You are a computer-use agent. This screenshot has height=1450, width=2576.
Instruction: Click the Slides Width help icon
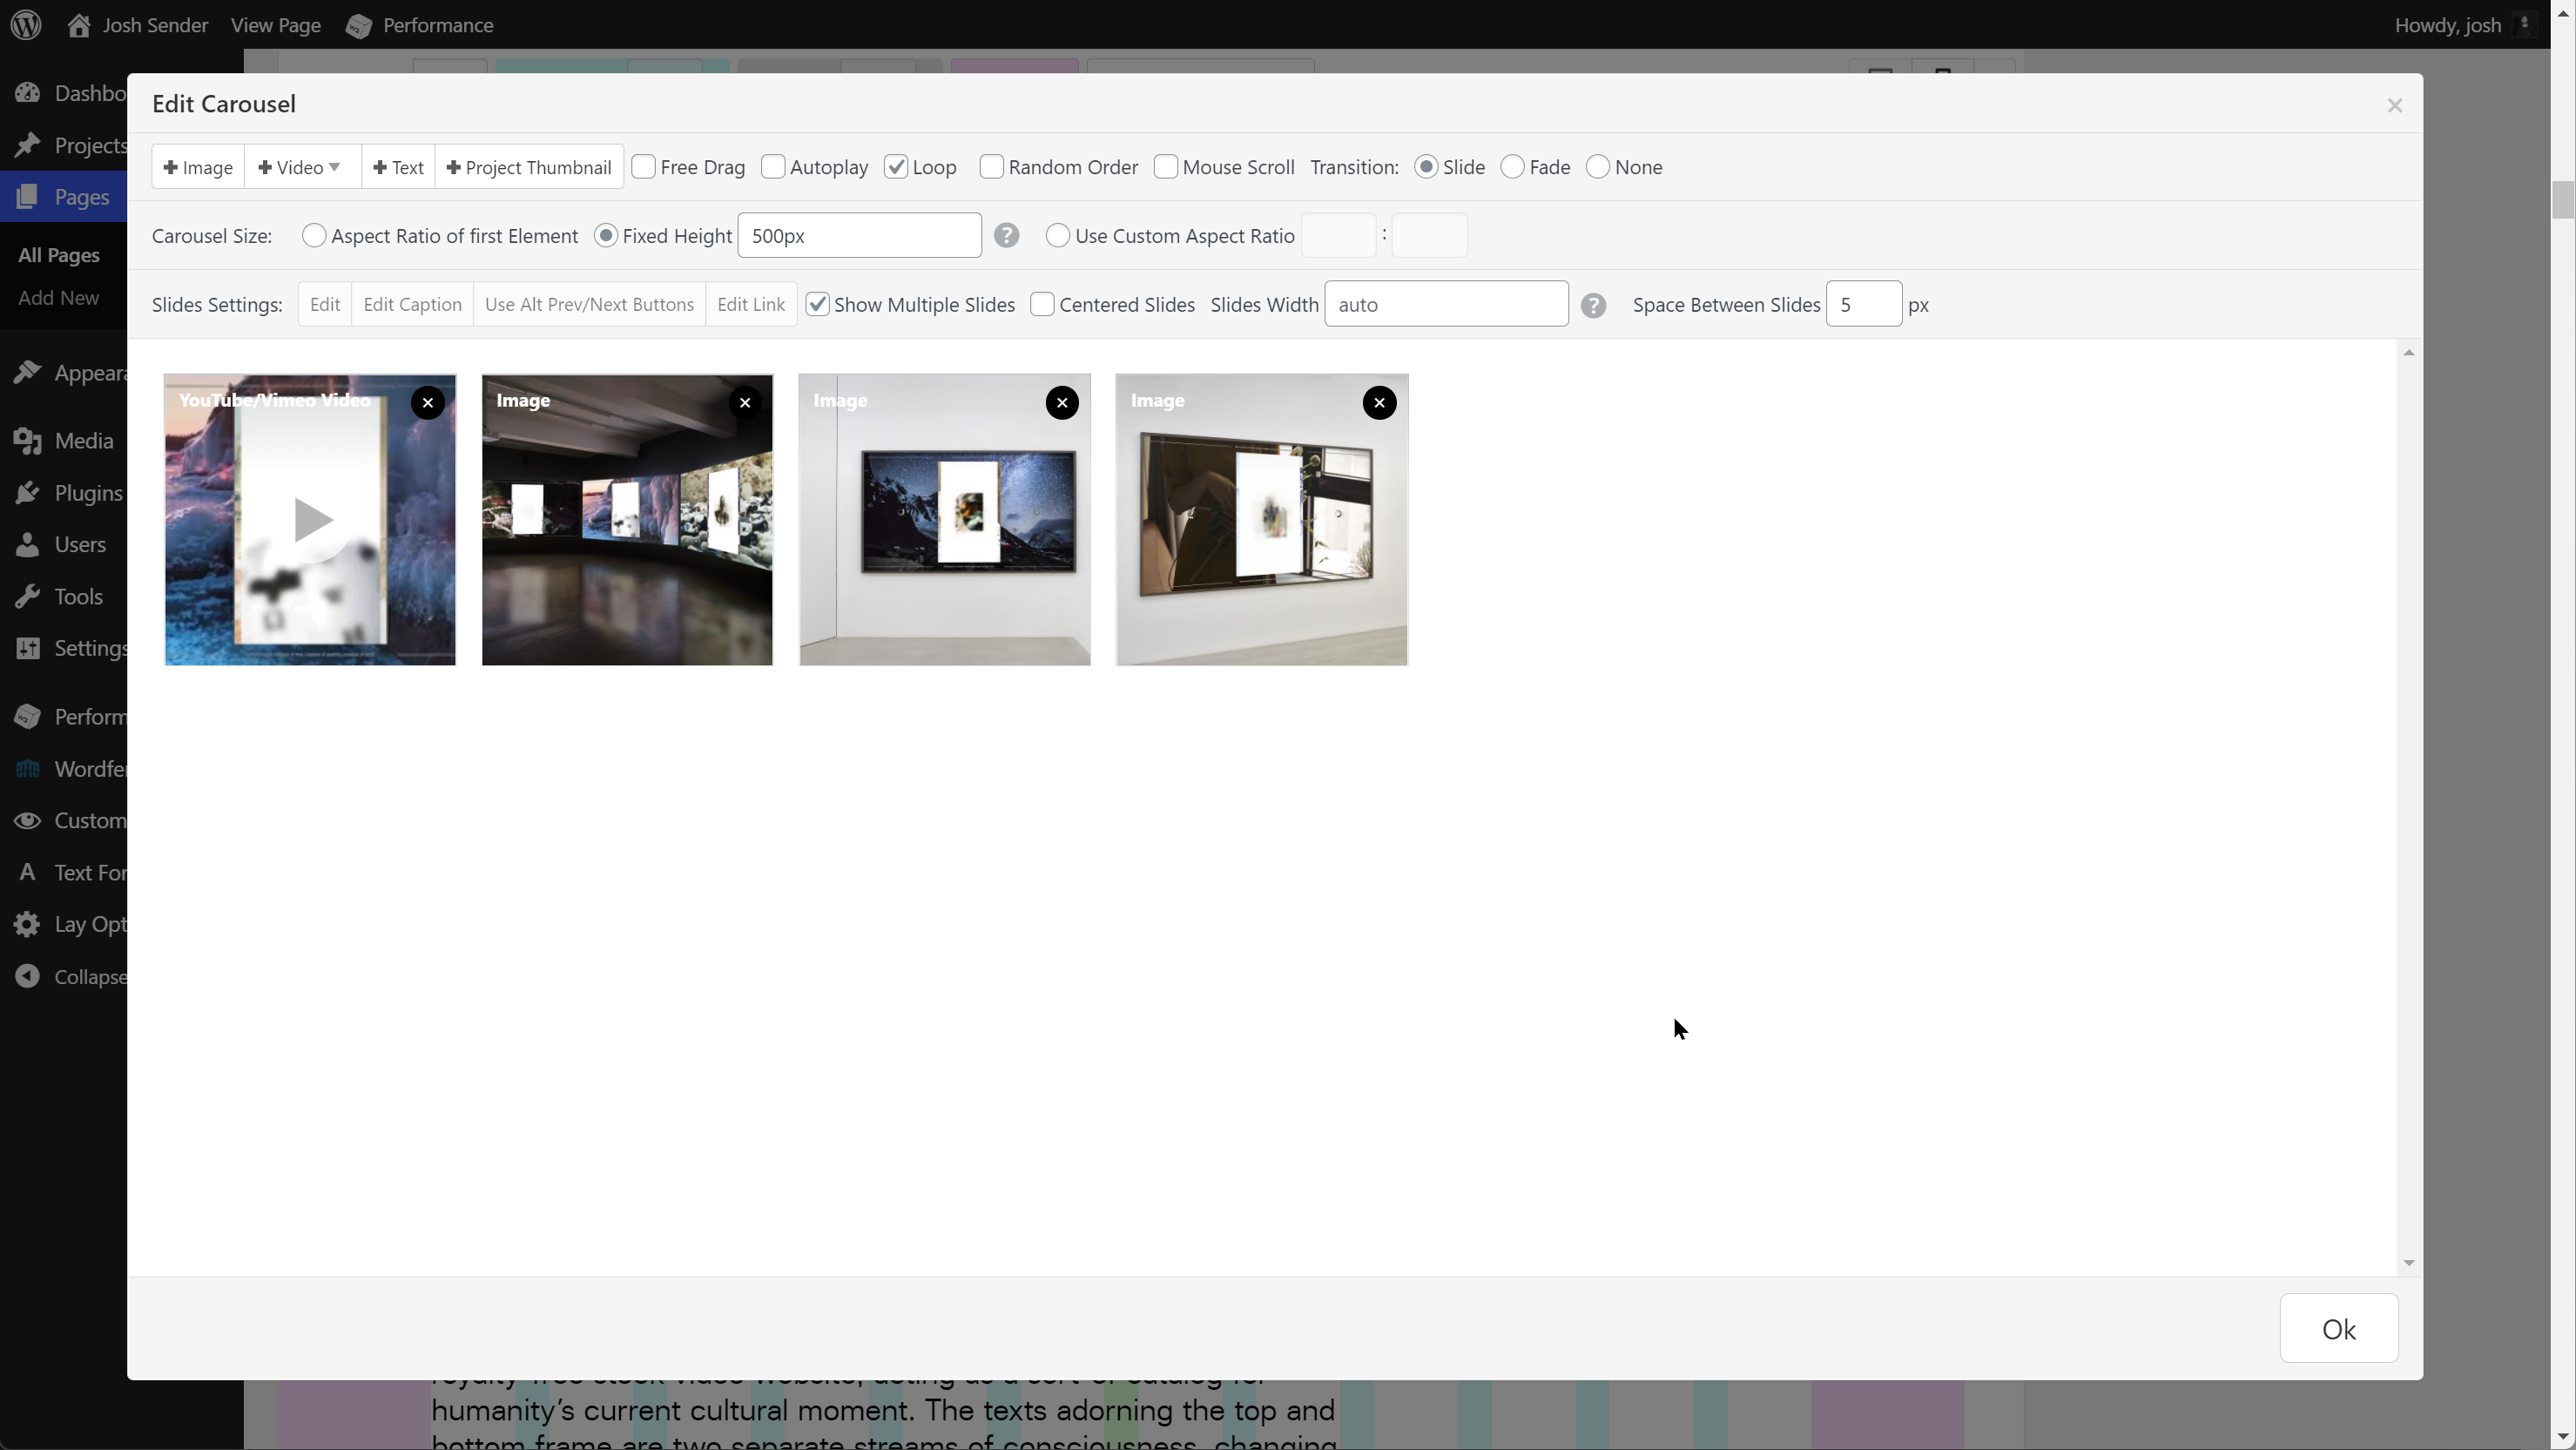click(x=1593, y=305)
